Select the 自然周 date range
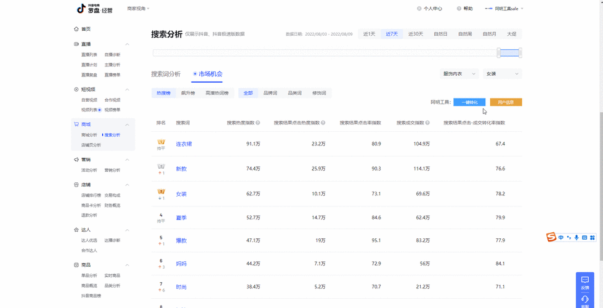Image resolution: width=603 pixels, height=308 pixels. coord(464,34)
